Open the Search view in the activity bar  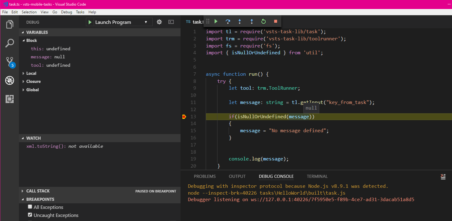coord(9,43)
